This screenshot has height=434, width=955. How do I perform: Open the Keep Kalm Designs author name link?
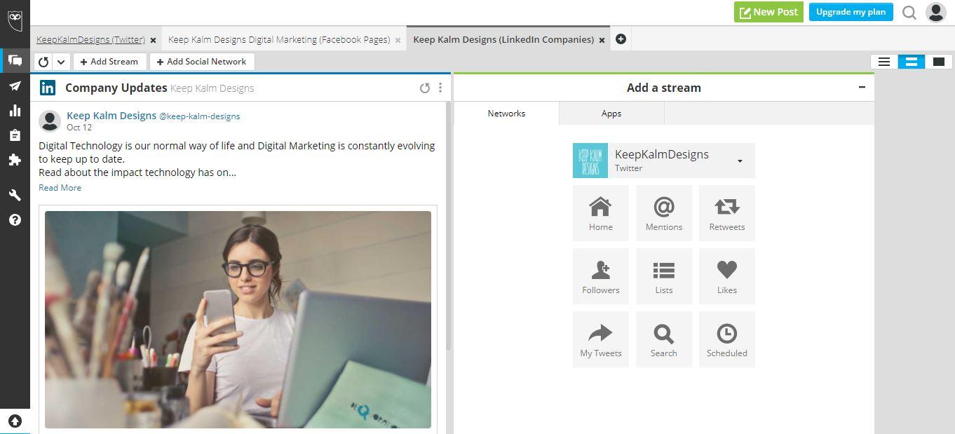(111, 116)
